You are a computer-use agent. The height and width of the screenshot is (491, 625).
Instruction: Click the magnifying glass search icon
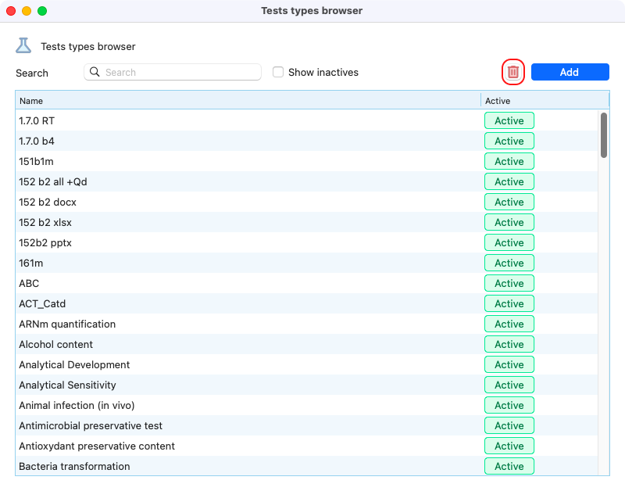point(95,72)
